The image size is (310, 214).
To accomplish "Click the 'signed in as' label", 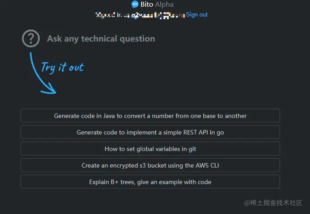I will 112,15.
